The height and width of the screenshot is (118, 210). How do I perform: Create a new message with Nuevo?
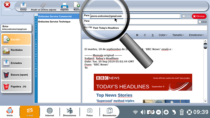[77, 6]
